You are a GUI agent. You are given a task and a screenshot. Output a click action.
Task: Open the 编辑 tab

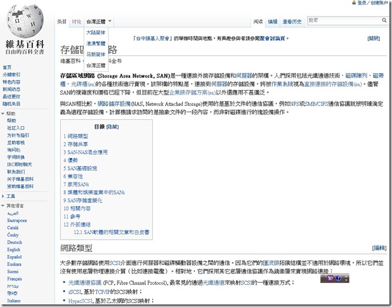(273, 22)
